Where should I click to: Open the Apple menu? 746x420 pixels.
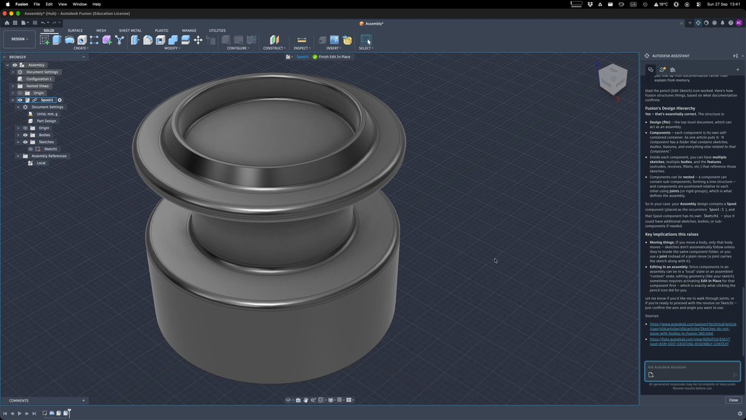pos(6,4)
